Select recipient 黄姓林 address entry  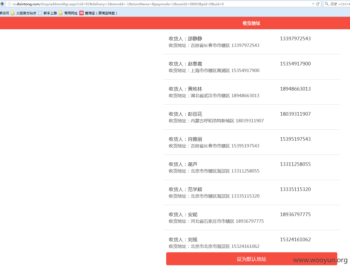tap(252, 92)
